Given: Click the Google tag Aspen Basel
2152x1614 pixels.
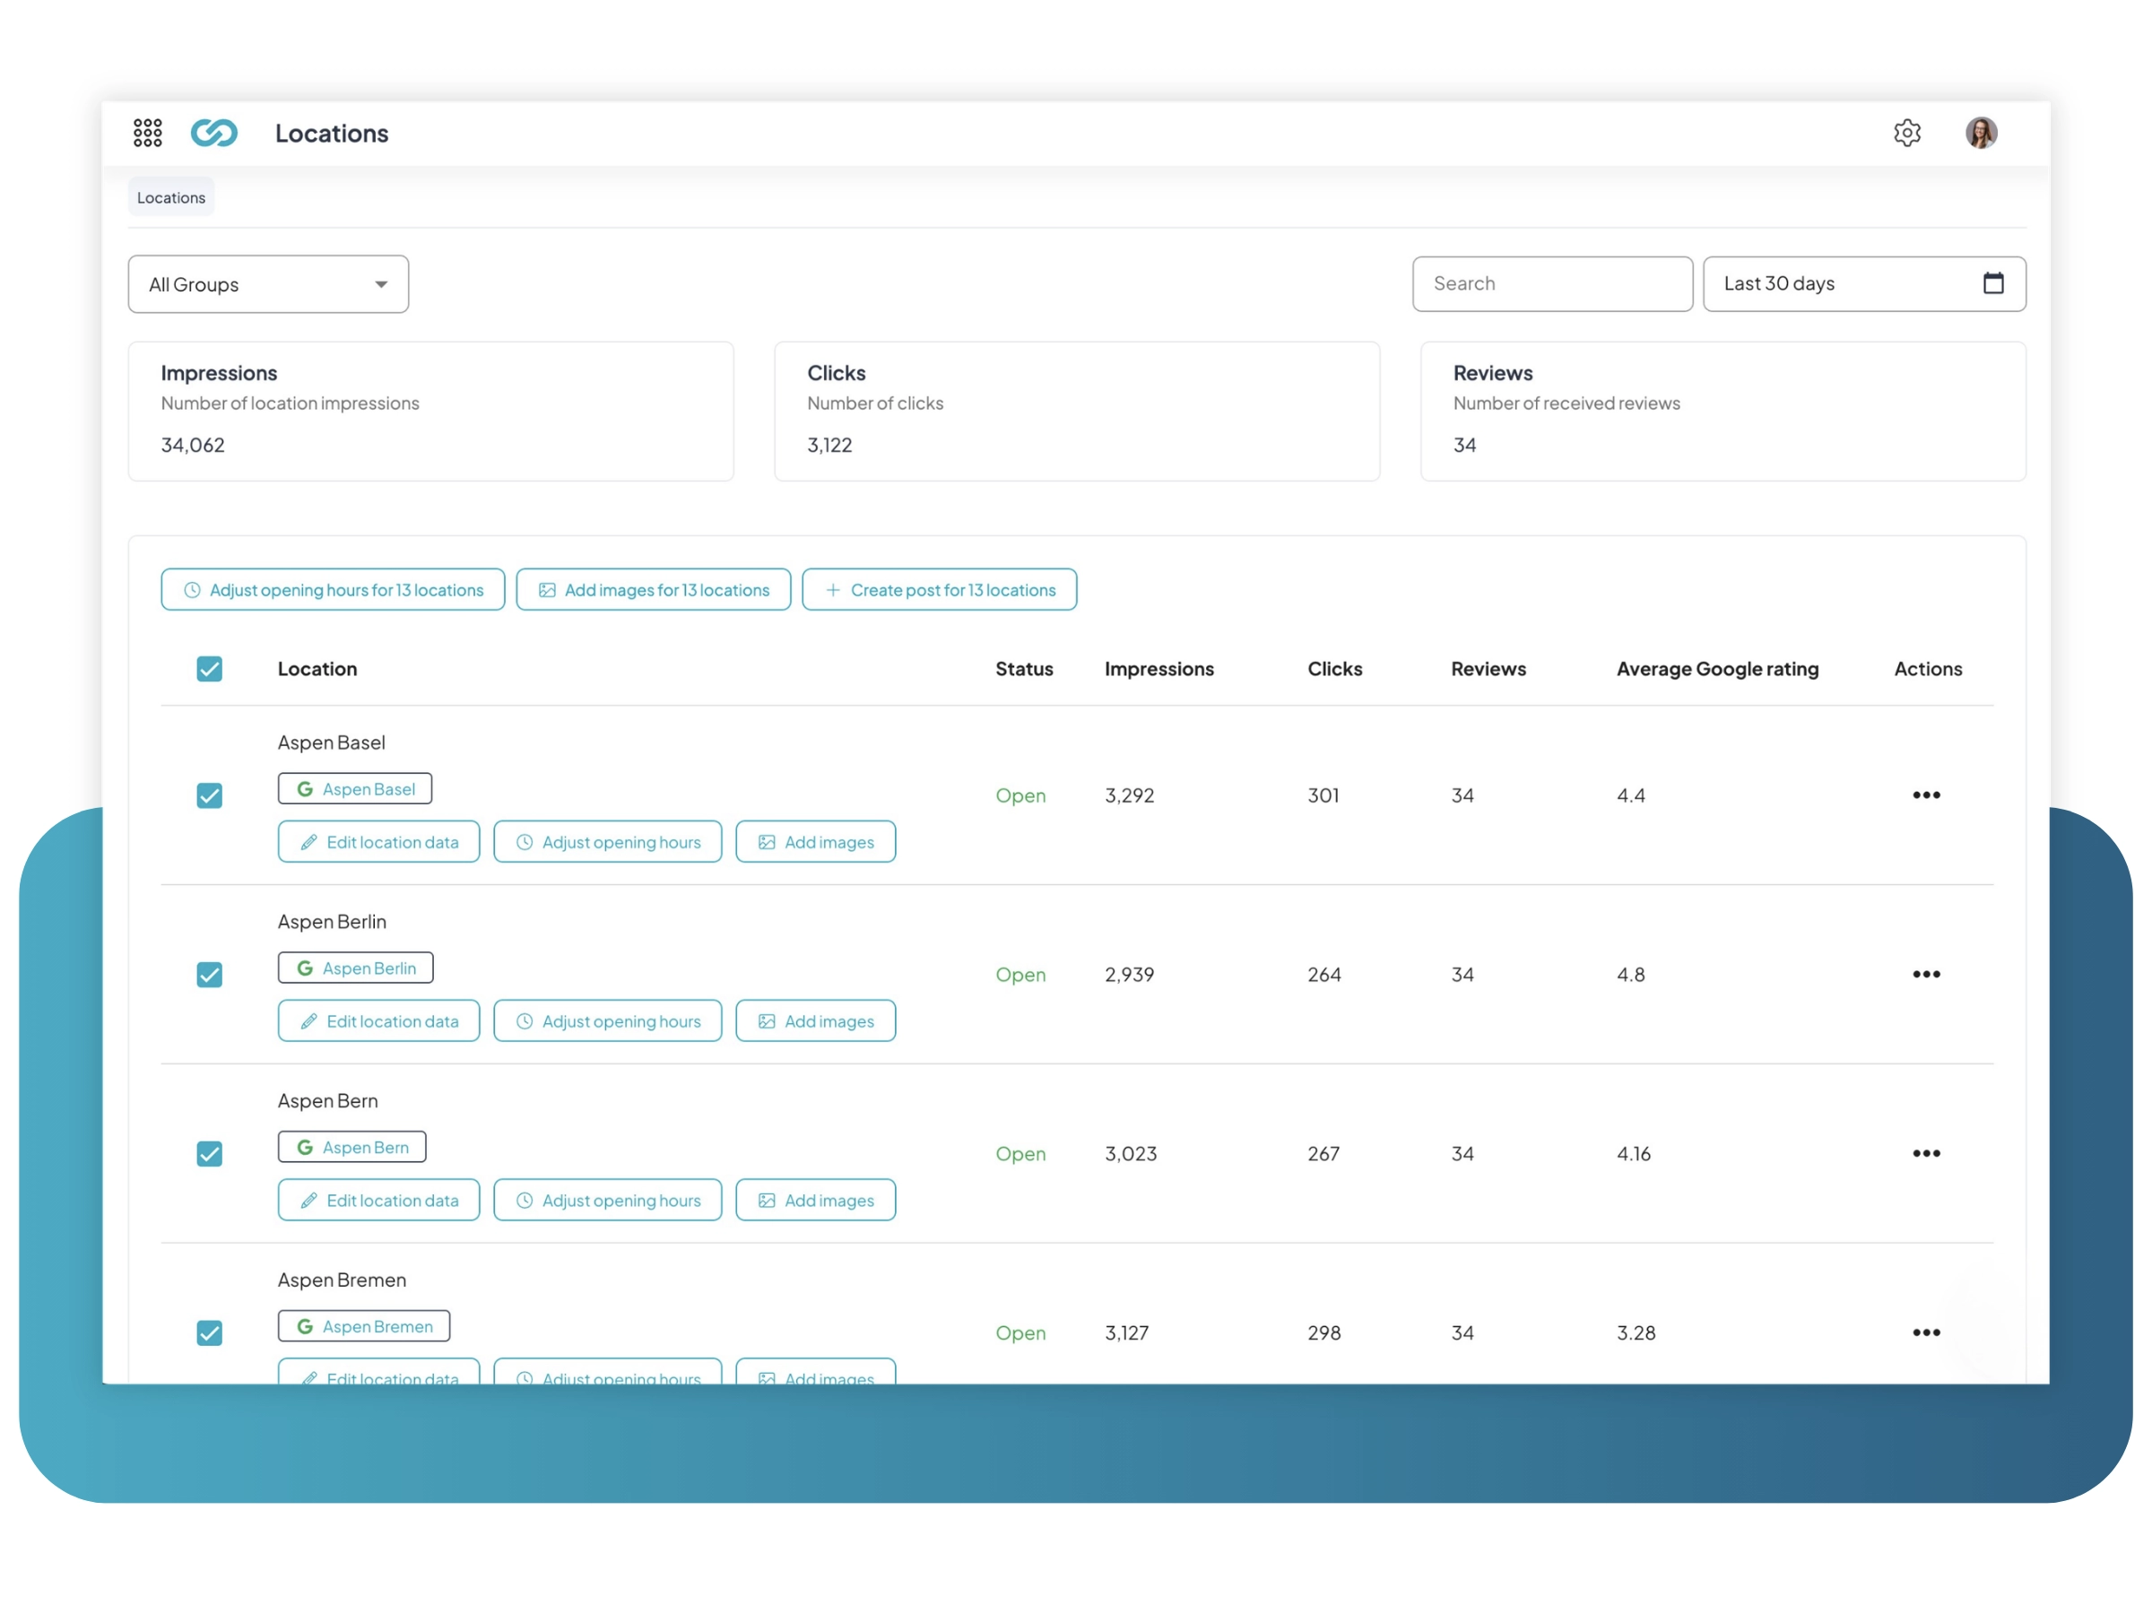Looking at the screenshot, I should tap(355, 788).
